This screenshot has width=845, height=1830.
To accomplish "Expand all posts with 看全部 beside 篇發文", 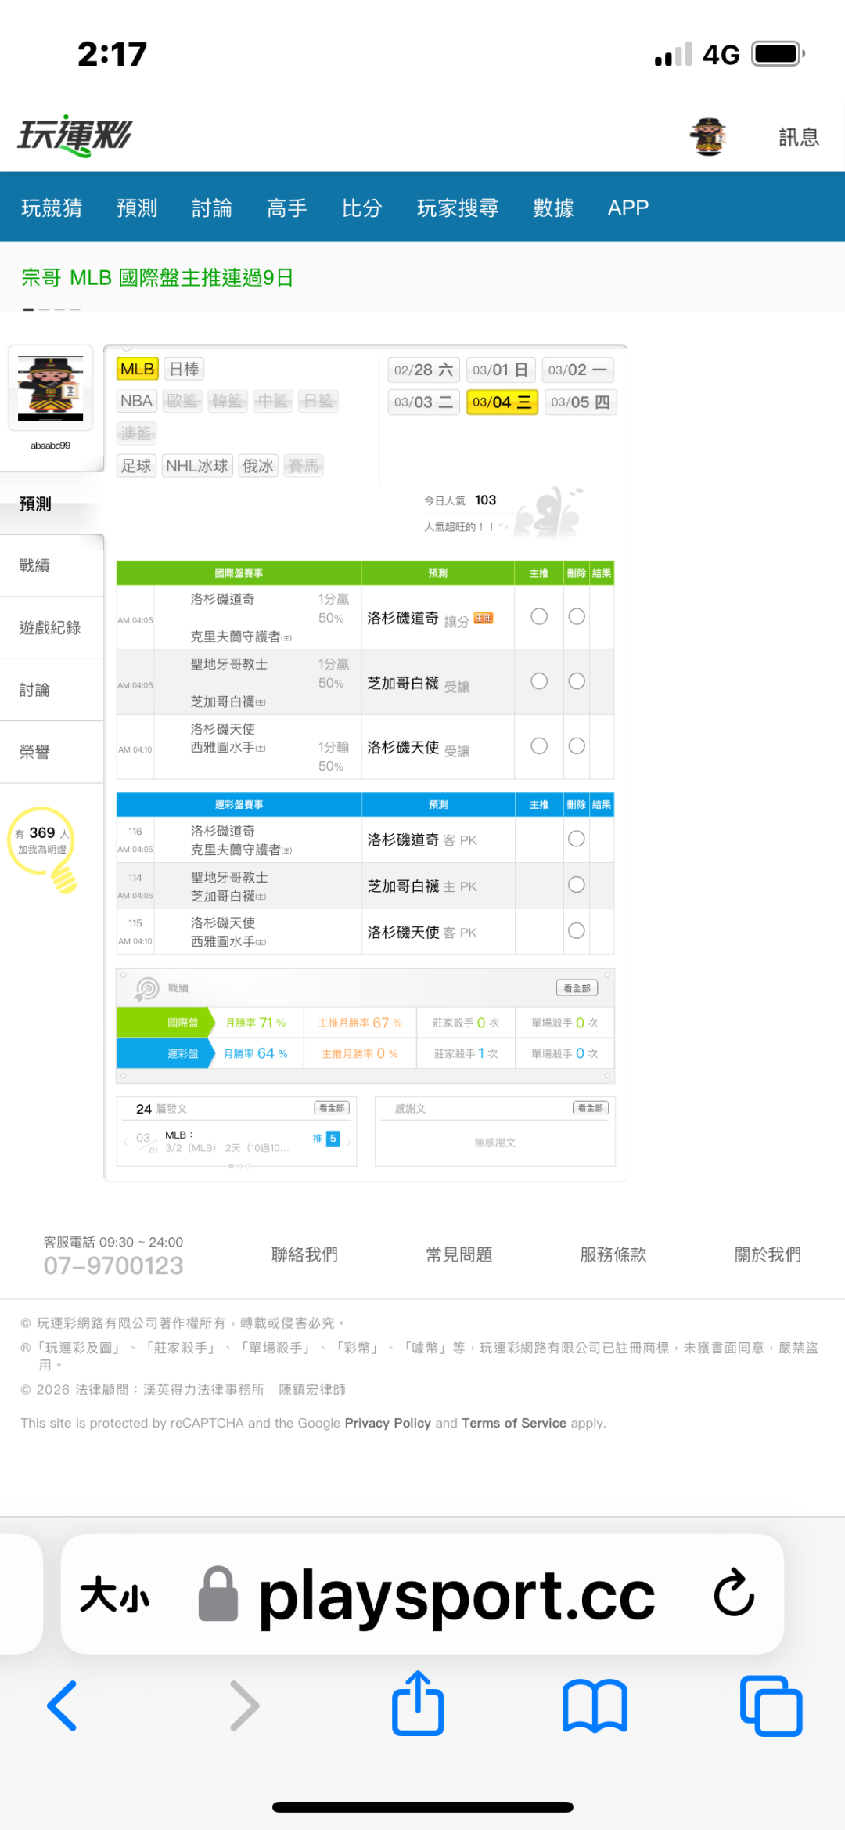I will pos(332,1108).
